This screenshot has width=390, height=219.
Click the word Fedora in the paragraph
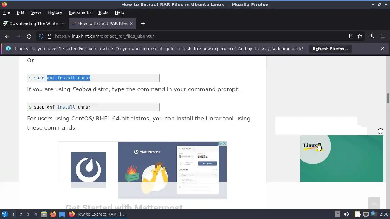click(82, 89)
